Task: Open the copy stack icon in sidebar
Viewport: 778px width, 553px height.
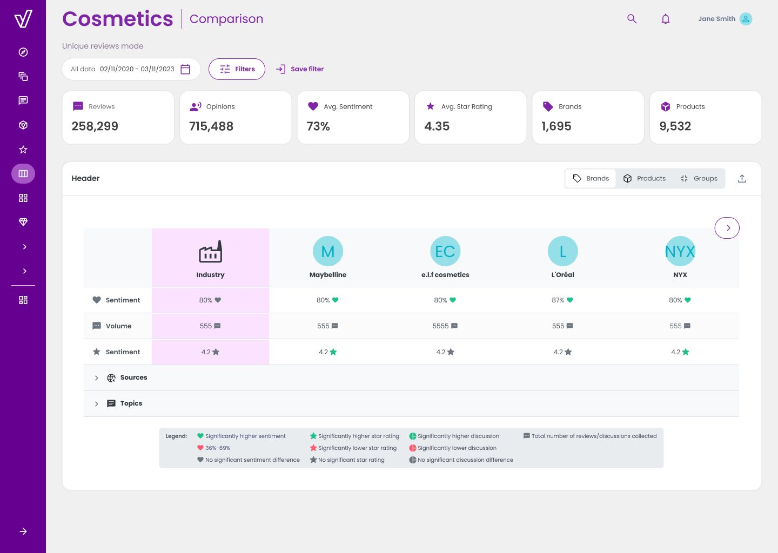Action: (x=23, y=76)
